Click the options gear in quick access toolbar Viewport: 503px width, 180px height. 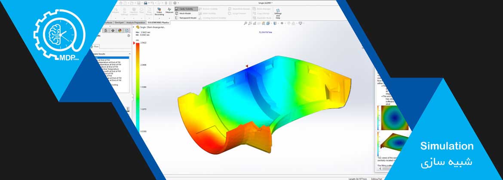point(175,3)
